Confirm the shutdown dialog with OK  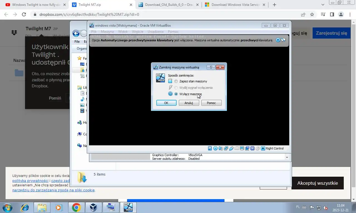pyautogui.click(x=166, y=103)
